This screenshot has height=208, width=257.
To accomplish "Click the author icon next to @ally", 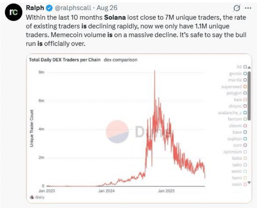I will pyautogui.click(x=33, y=198).
